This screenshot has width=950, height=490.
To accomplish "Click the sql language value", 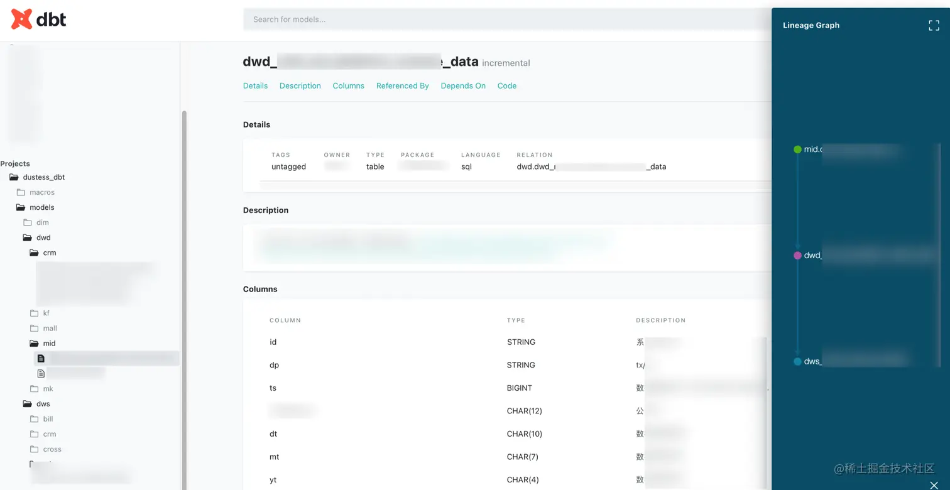I will click(466, 166).
